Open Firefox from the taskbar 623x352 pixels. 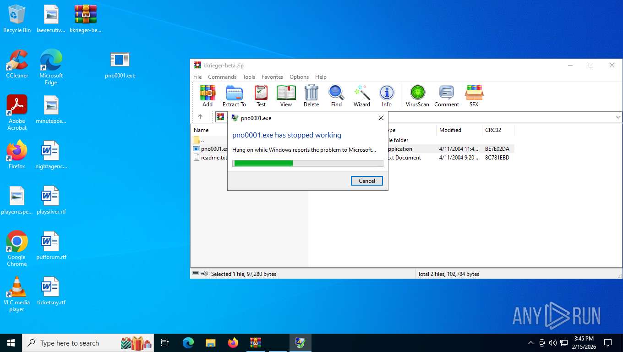(233, 343)
